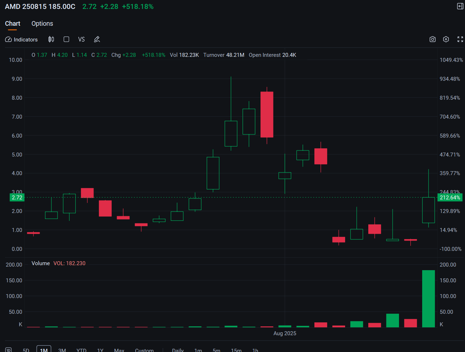The image size is (465, 352).
Task: Click the Vol 182.23K readout
Action: (185, 55)
